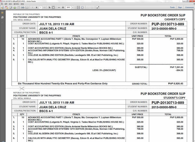Open the Window menu

[x=17, y=4]
